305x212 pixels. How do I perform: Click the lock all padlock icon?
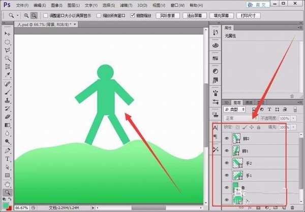tap(259, 127)
